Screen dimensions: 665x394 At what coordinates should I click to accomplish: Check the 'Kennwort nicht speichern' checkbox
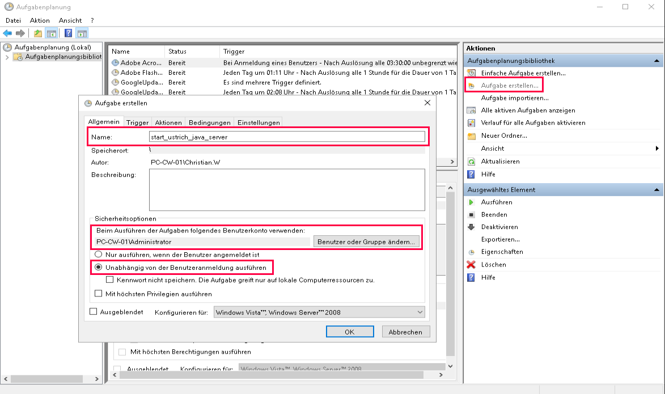110,280
